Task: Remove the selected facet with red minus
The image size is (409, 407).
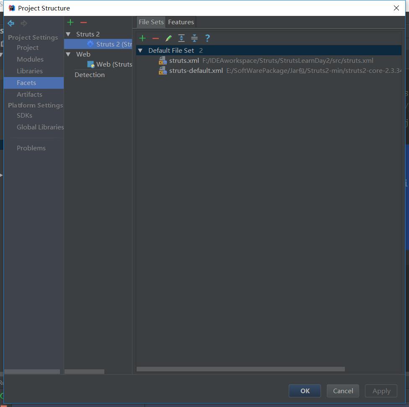Action: pyautogui.click(x=83, y=23)
